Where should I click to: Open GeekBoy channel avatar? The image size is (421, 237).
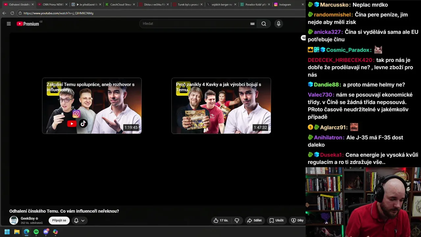14,221
